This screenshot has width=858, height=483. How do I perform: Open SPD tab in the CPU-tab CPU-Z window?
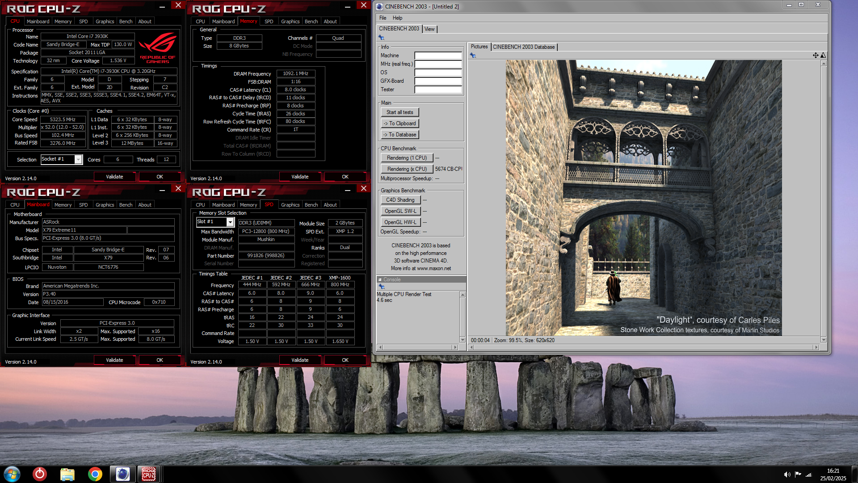(83, 21)
